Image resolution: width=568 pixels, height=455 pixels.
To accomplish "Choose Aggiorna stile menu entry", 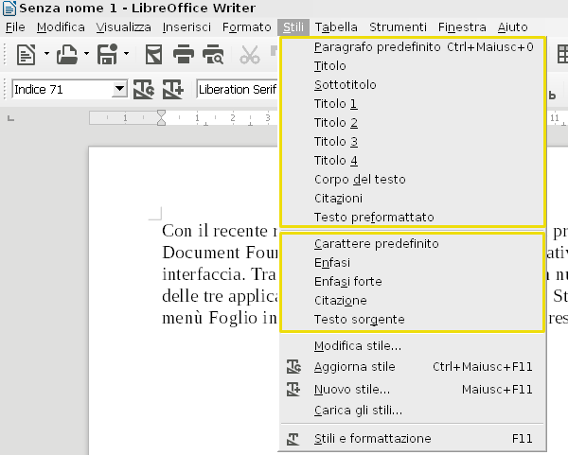I will pos(412,367).
